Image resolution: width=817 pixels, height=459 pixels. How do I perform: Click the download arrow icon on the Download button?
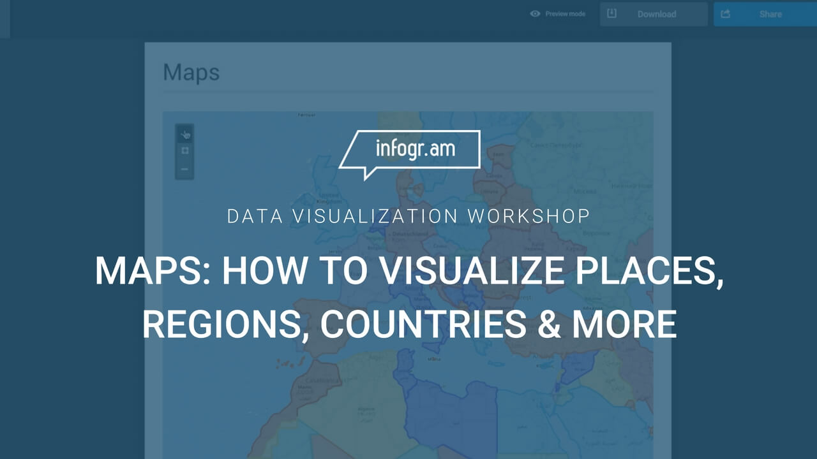tap(611, 13)
